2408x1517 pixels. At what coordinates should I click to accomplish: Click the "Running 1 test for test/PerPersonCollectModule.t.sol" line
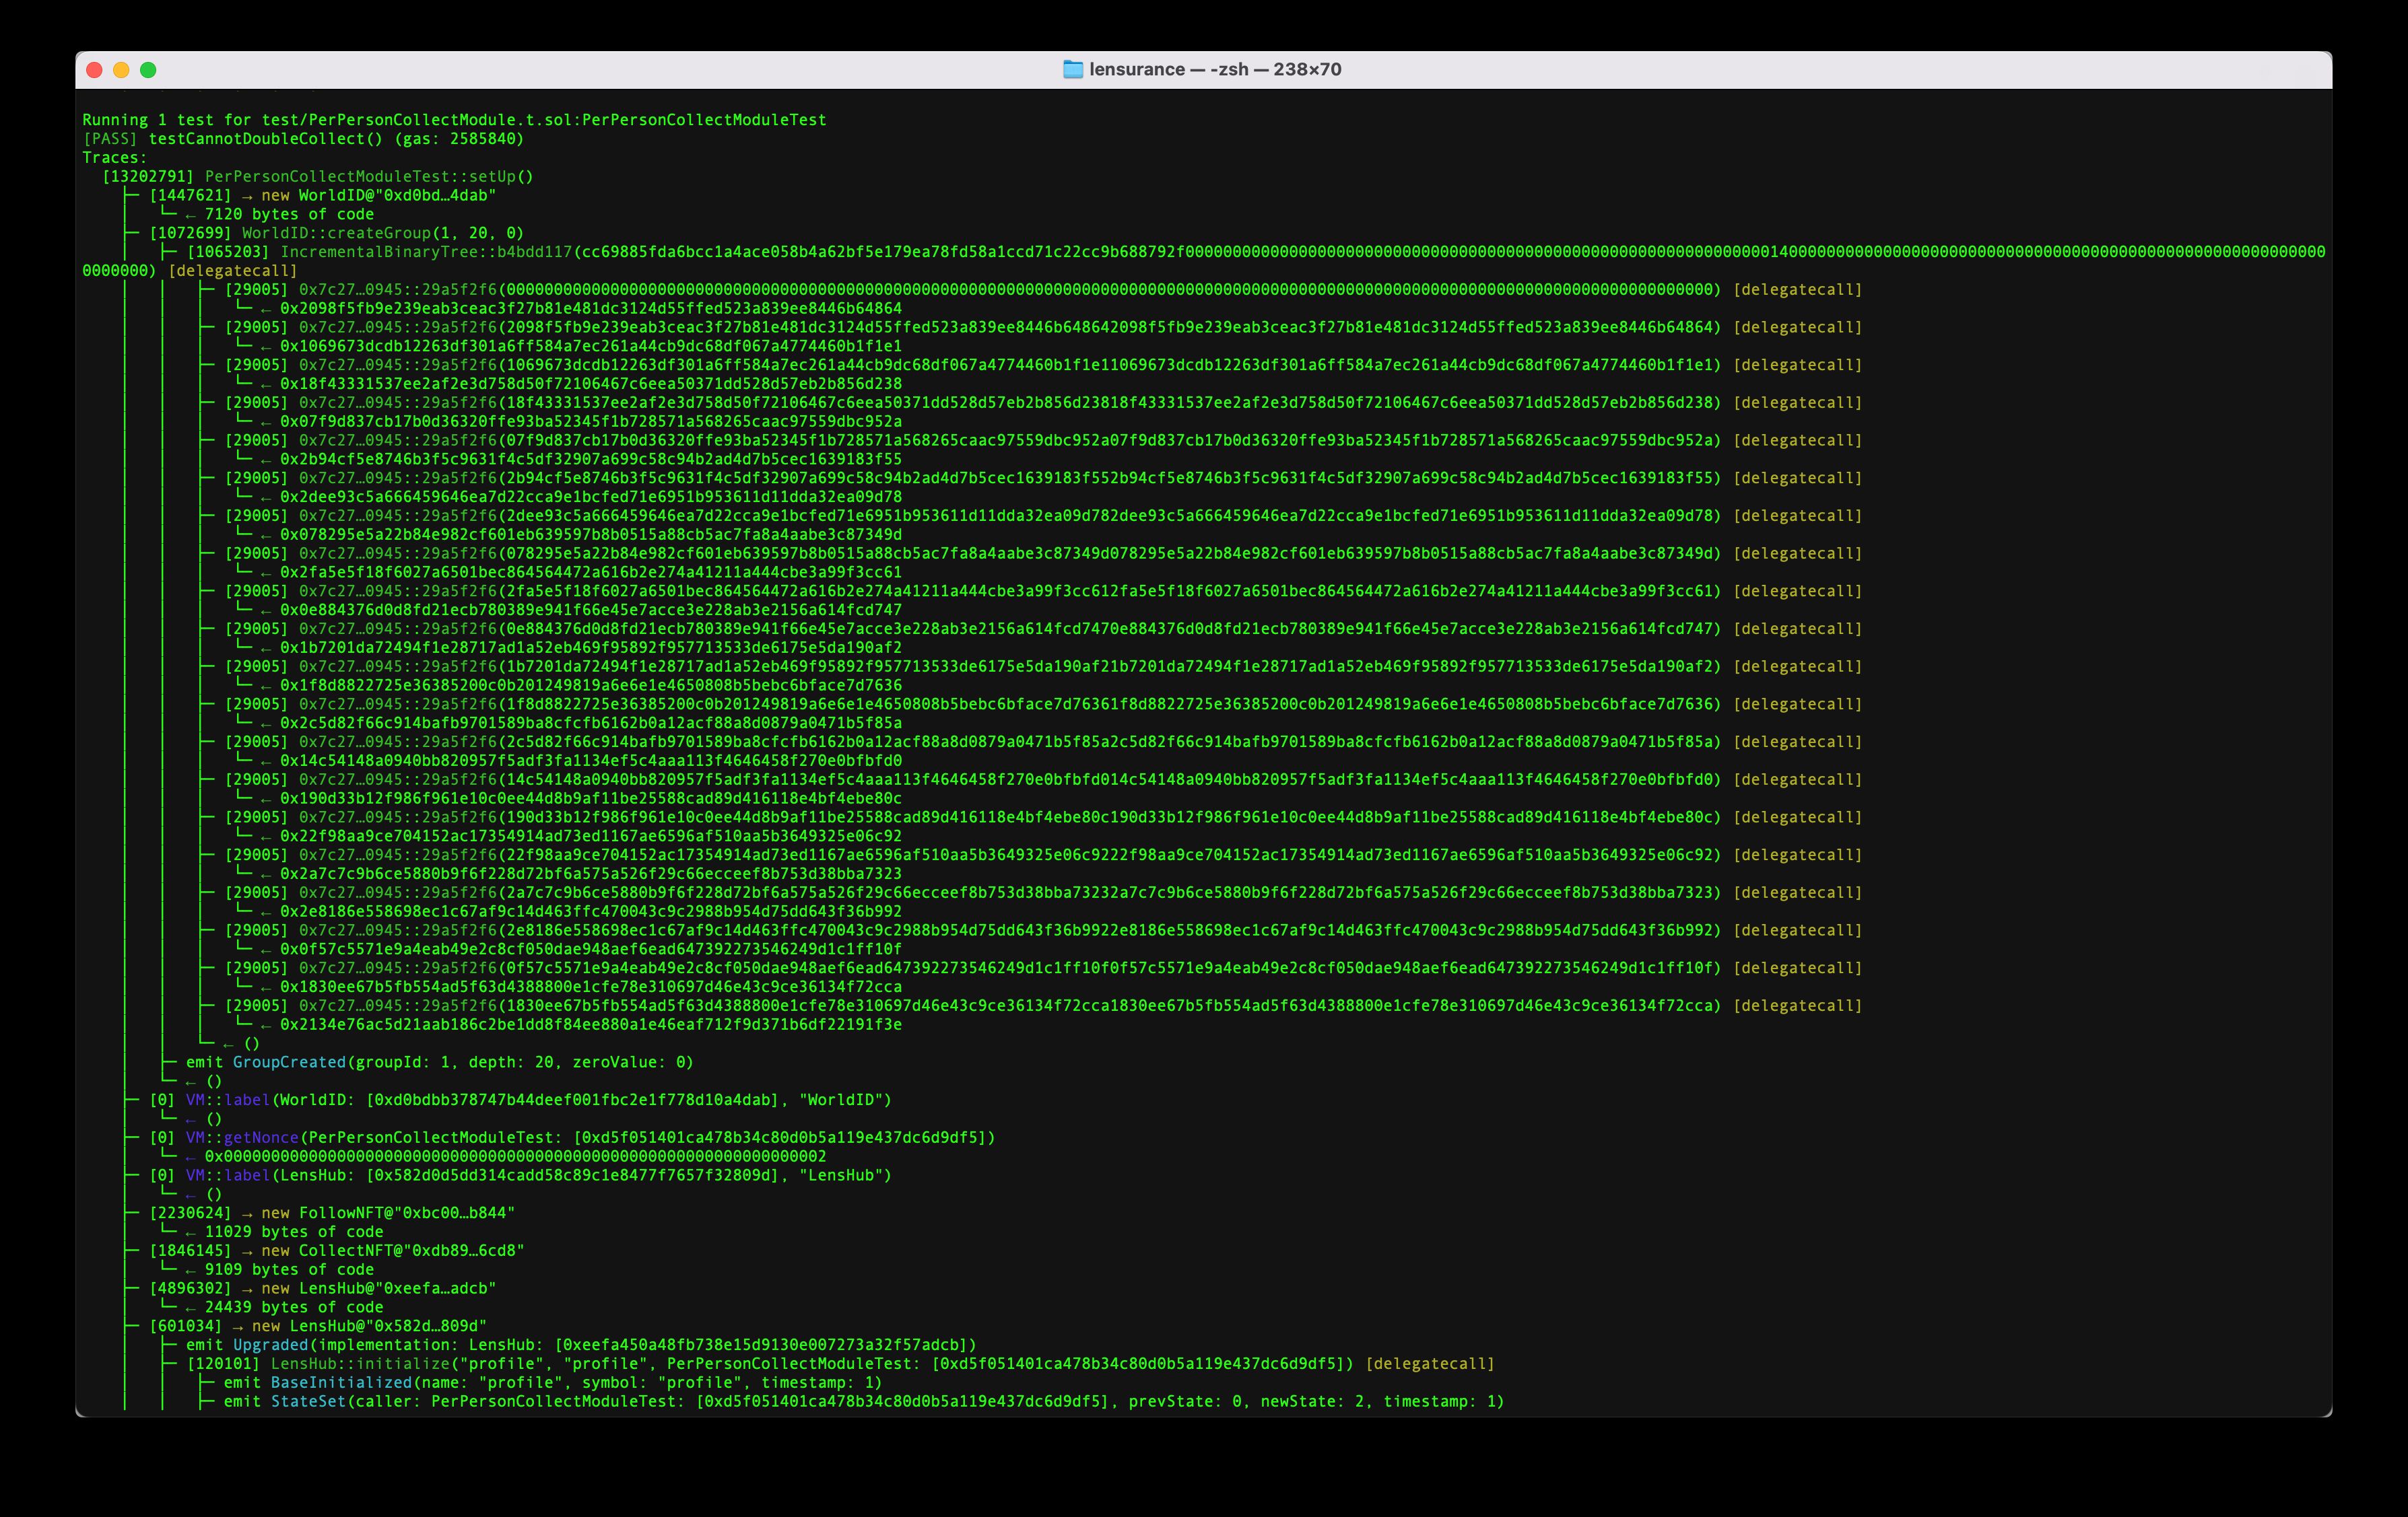coord(454,120)
